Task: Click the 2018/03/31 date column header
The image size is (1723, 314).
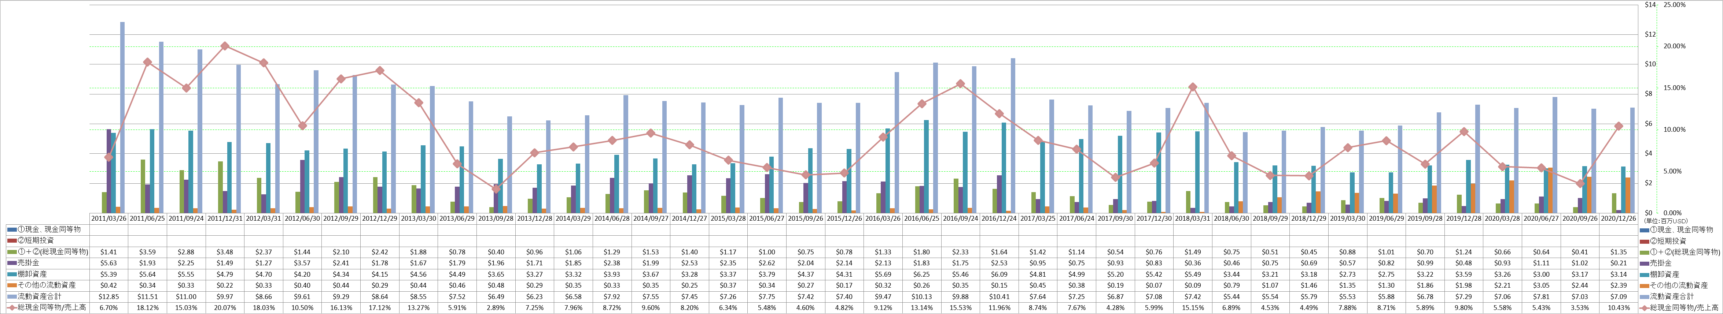Action: [x=1193, y=218]
